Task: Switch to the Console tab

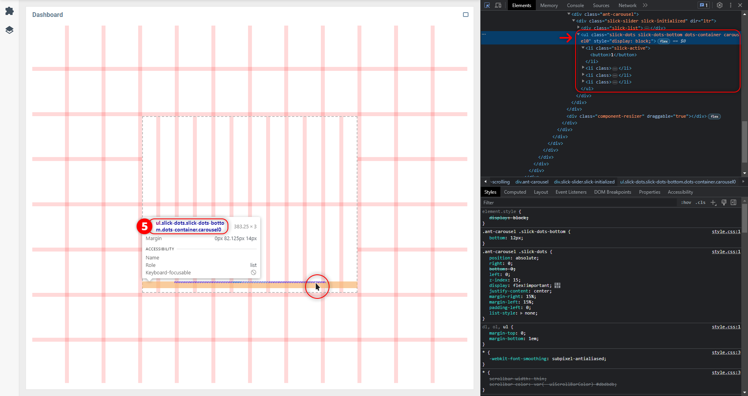Action: [575, 6]
